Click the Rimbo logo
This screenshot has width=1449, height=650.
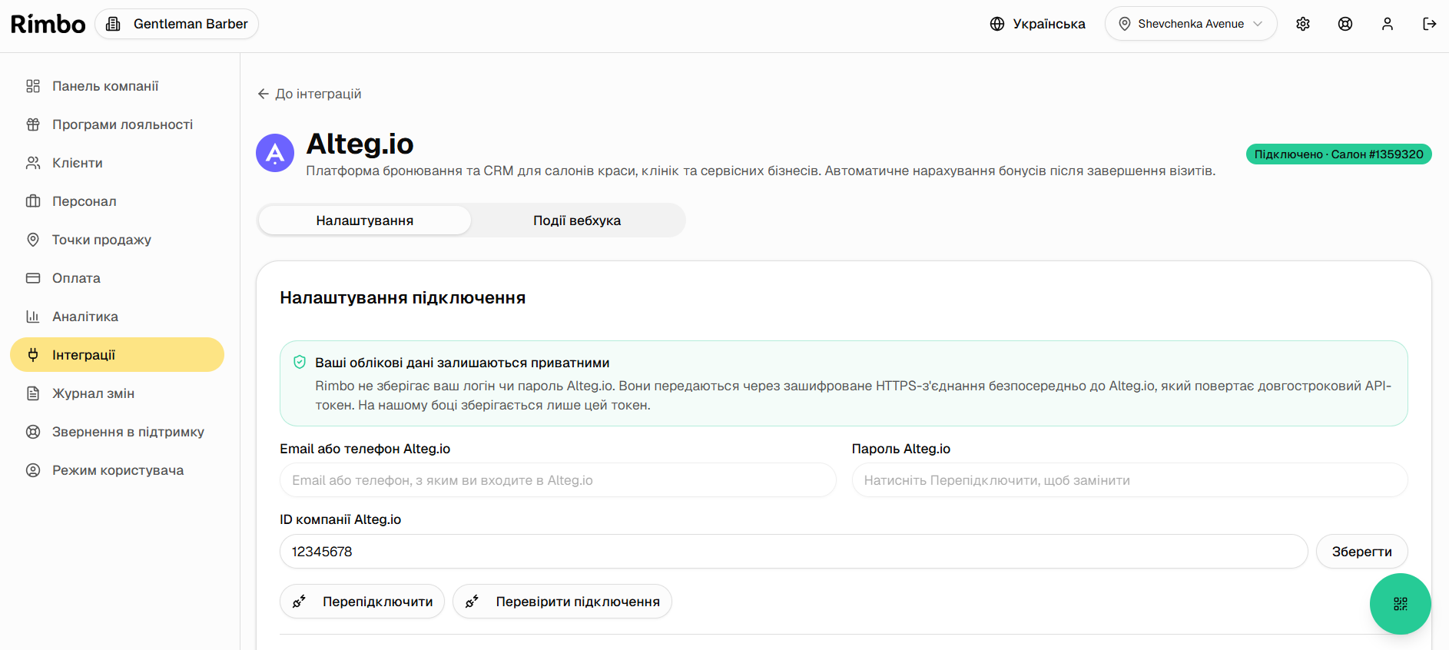pos(48,24)
